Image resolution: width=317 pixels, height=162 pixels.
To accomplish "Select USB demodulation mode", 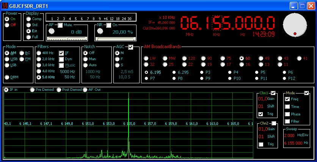I will click(x=7, y=59).
